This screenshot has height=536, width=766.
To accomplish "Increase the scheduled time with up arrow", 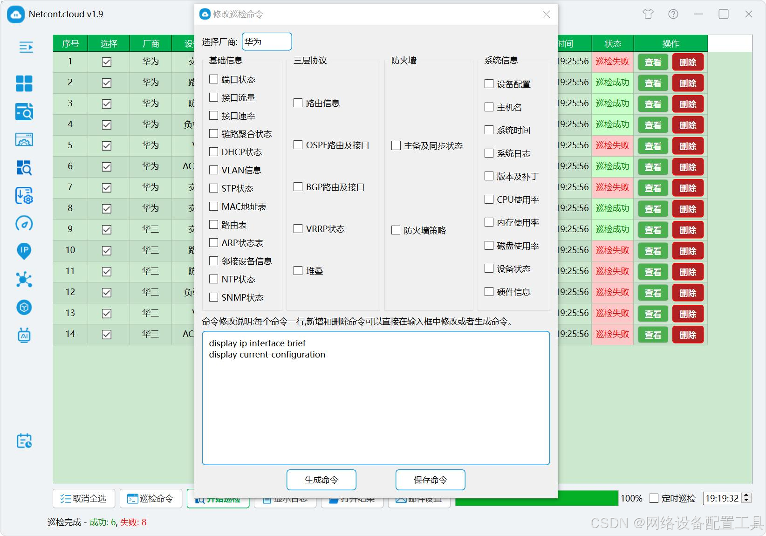I will [746, 495].
